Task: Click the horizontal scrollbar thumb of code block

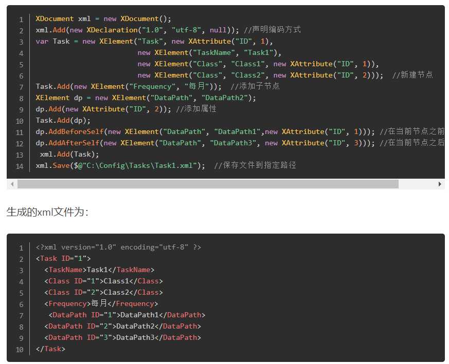Action: pos(208,184)
